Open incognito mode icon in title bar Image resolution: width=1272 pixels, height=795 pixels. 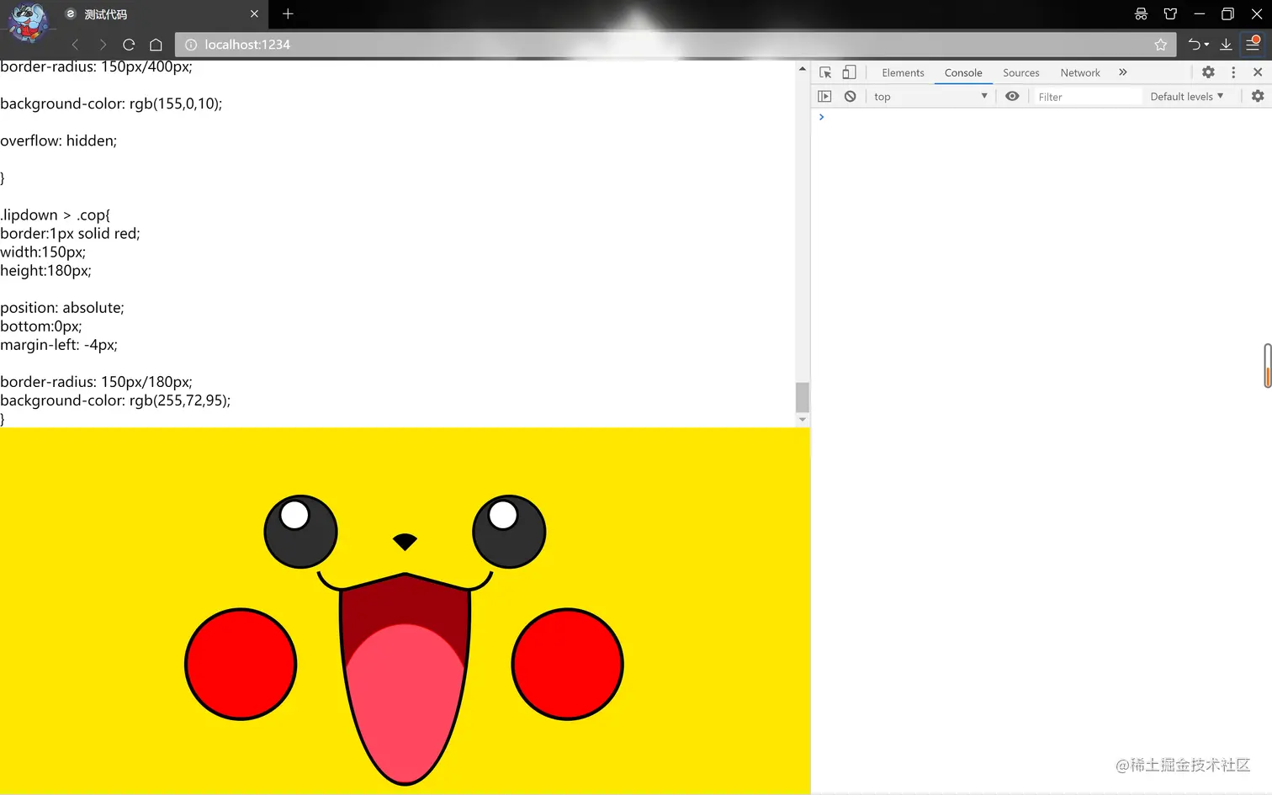click(1141, 13)
